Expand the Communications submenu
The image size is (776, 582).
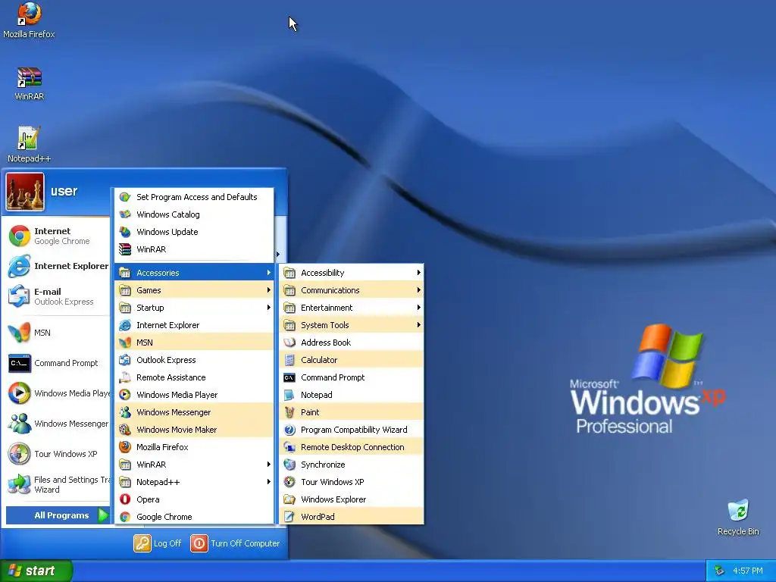coord(352,290)
